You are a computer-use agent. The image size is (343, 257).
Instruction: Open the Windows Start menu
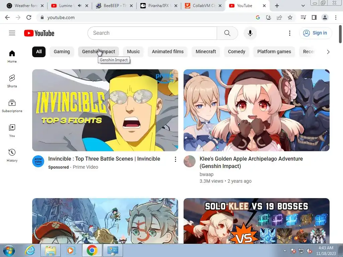(9, 250)
